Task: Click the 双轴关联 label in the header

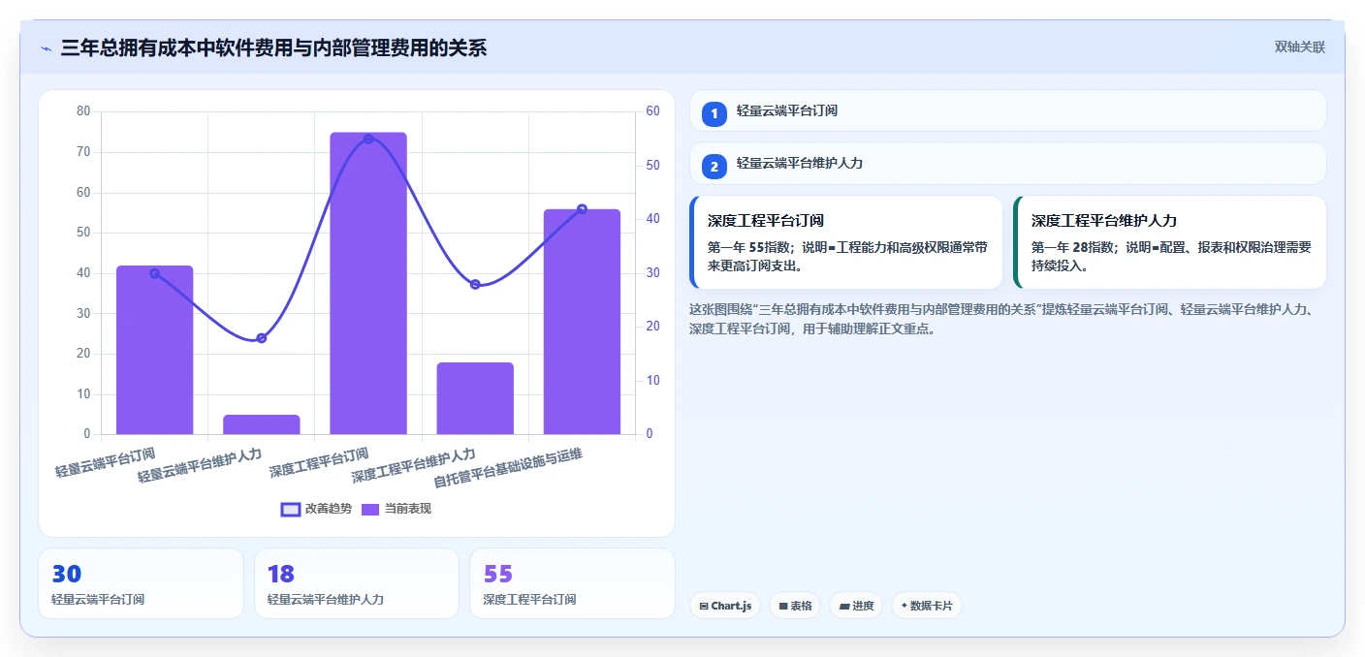Action: [1299, 47]
